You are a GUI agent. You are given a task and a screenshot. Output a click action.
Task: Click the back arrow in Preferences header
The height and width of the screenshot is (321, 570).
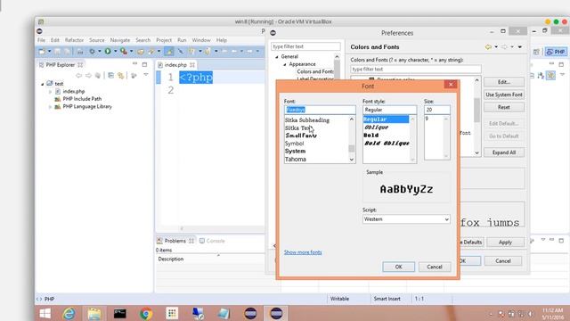pos(488,47)
